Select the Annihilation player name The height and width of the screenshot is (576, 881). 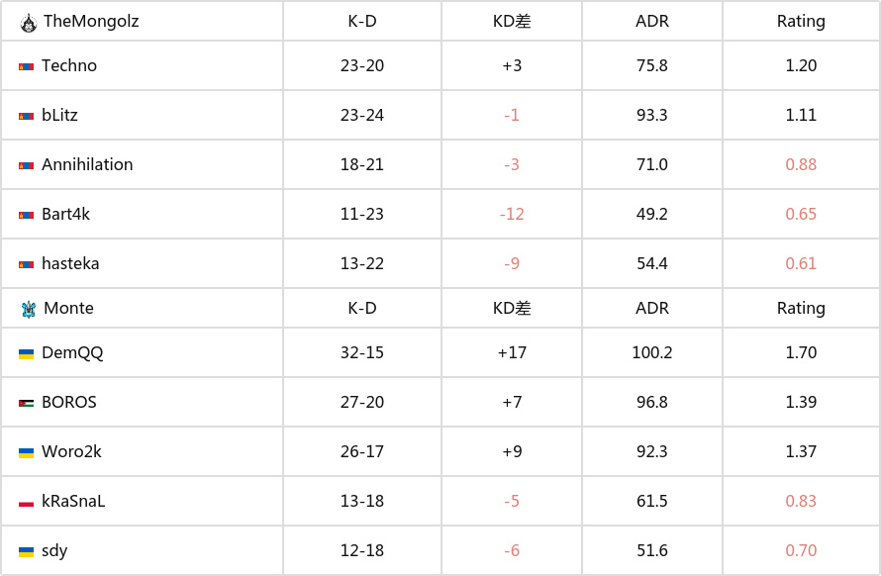[x=87, y=164]
